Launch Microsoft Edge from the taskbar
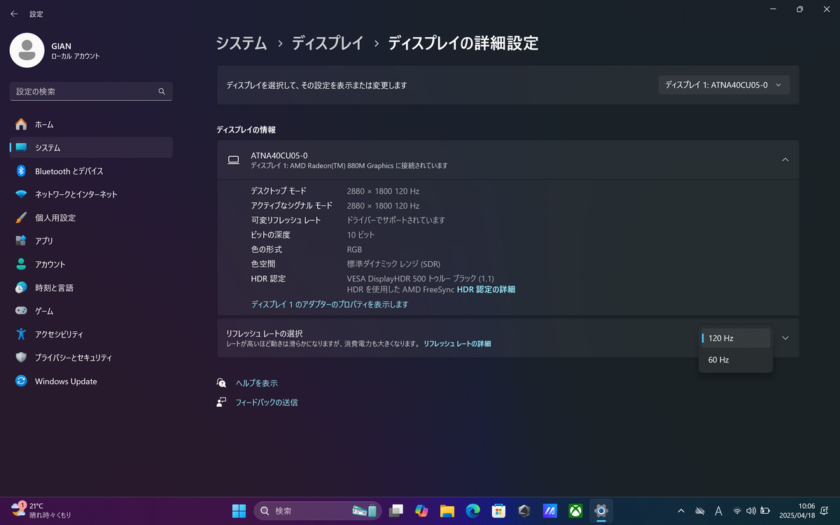The height and width of the screenshot is (525, 840). click(x=472, y=511)
